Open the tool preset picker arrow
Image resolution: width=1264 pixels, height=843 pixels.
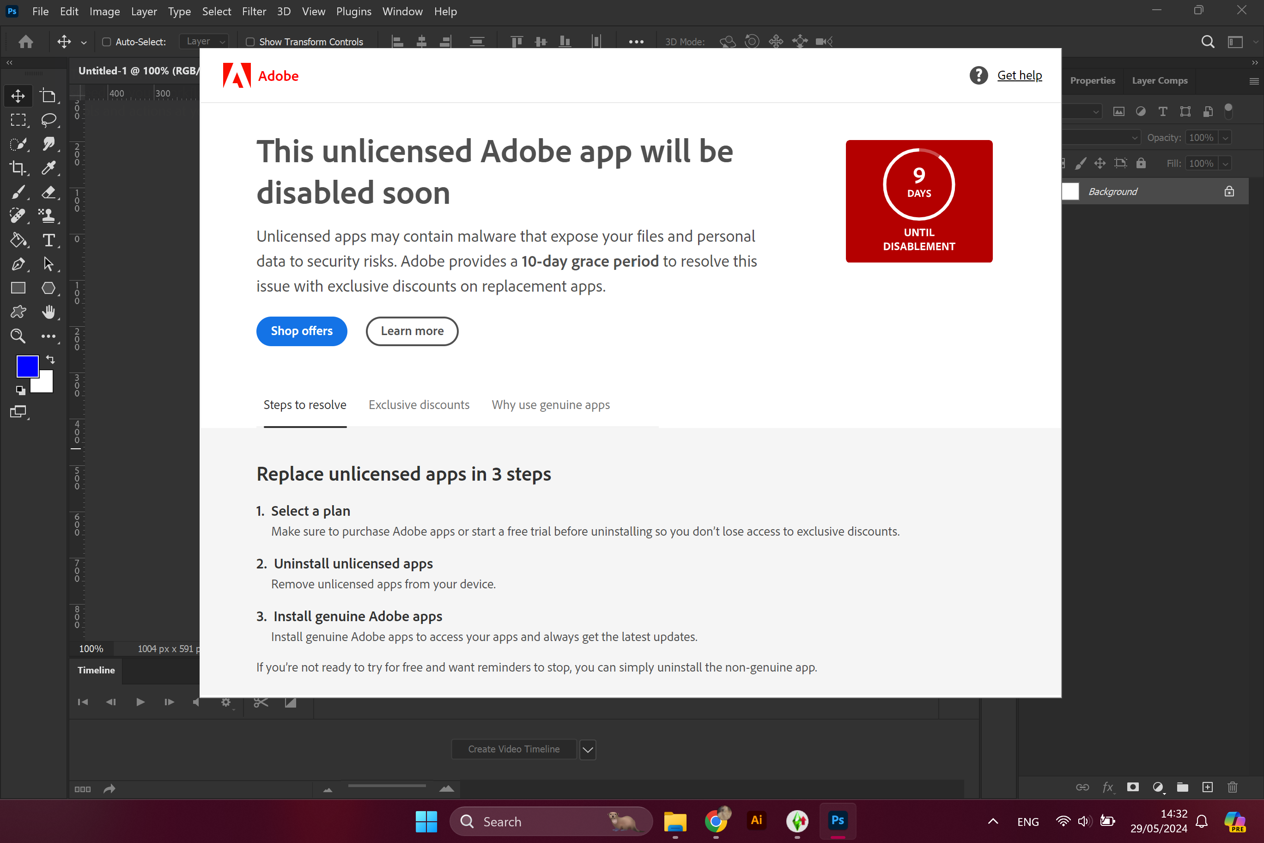(84, 42)
